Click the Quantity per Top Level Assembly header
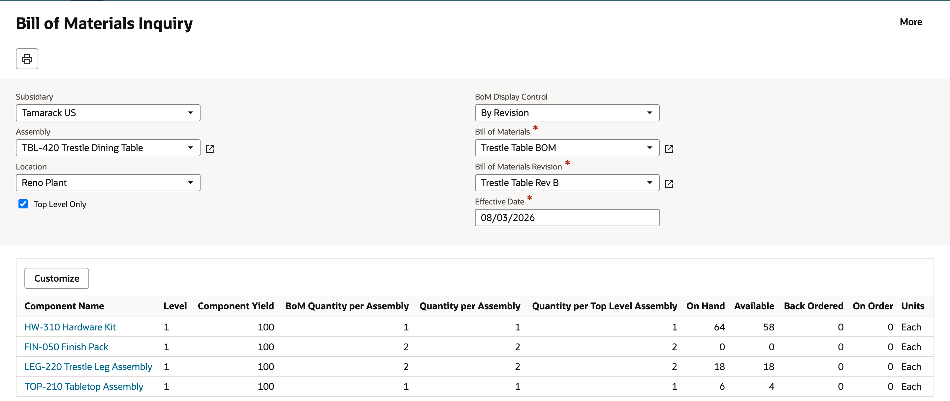 click(604, 306)
